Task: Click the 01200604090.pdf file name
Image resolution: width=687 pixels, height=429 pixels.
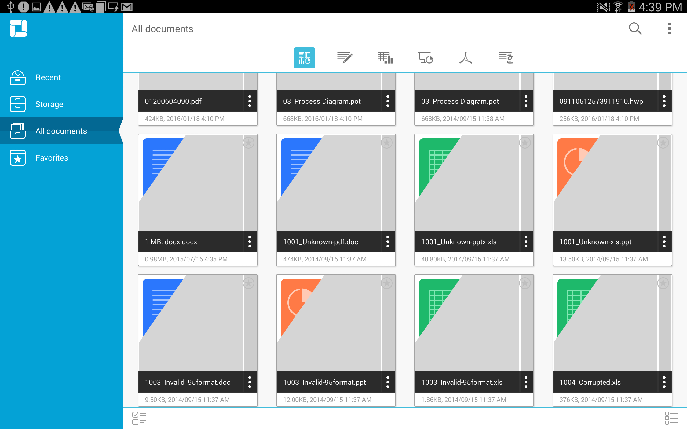Action: [x=173, y=101]
